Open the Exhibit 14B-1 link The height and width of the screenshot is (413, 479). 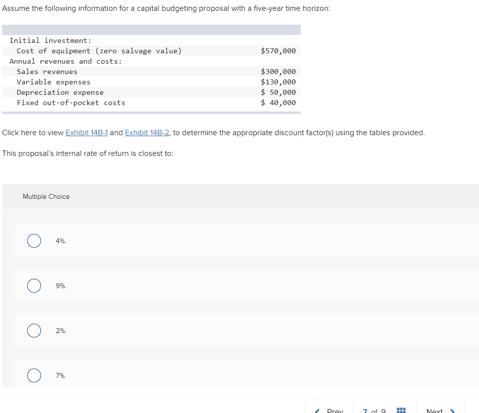[87, 133]
